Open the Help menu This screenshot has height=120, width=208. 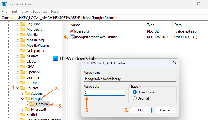pos(55,12)
